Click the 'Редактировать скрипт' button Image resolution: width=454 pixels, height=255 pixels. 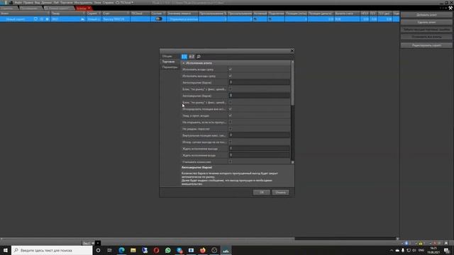[426, 45]
